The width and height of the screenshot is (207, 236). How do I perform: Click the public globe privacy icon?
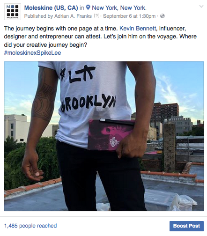163,16
